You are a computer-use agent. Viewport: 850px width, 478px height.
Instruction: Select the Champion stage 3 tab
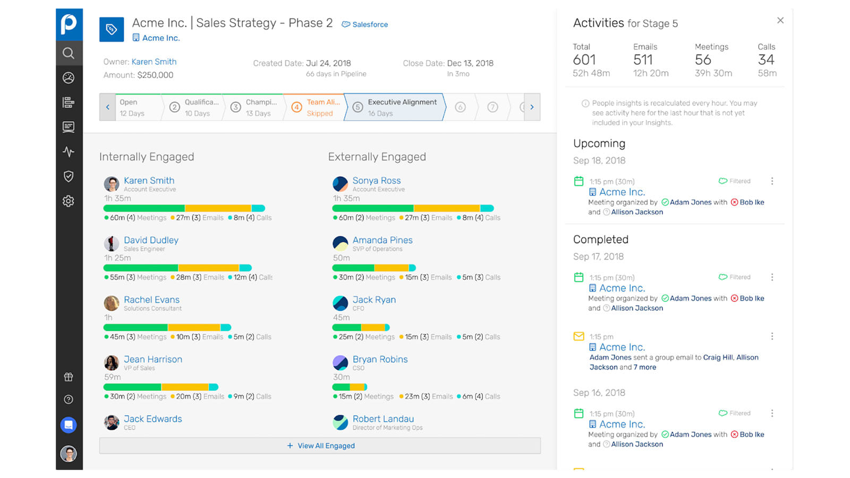[x=255, y=107]
